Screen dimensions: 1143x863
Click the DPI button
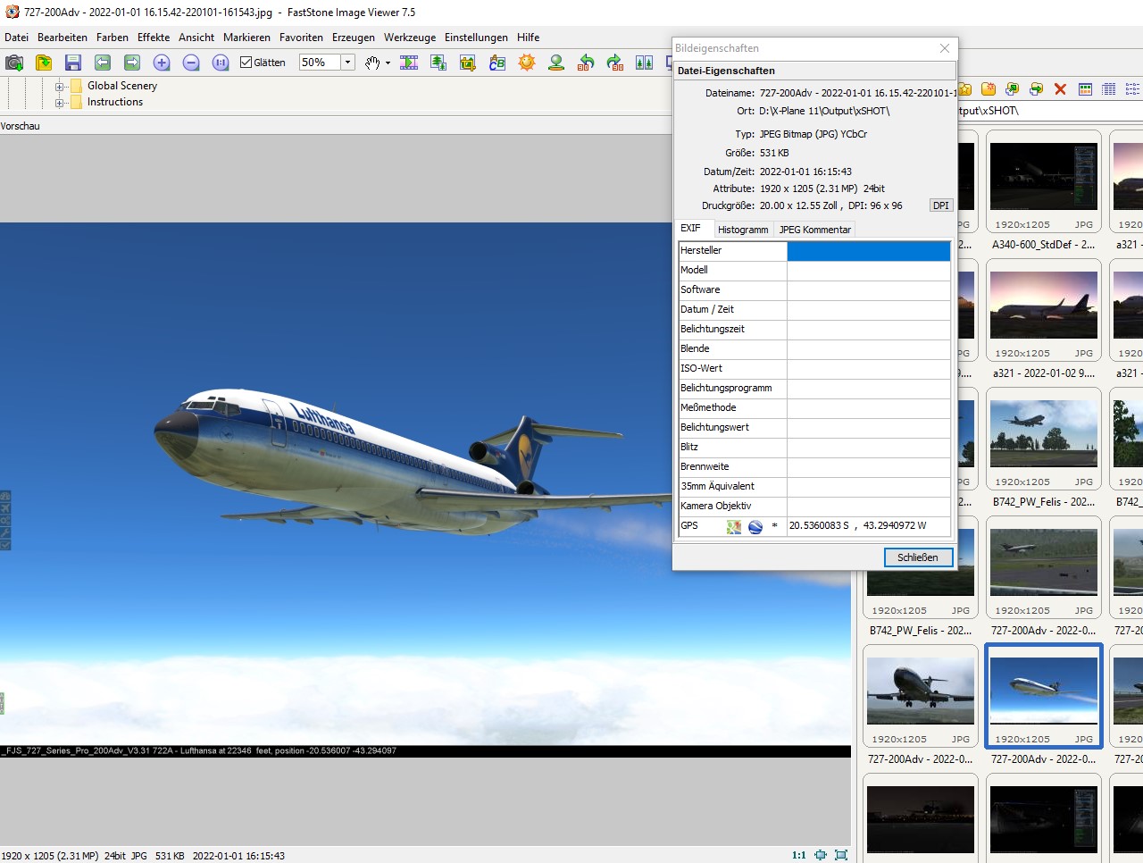(940, 205)
